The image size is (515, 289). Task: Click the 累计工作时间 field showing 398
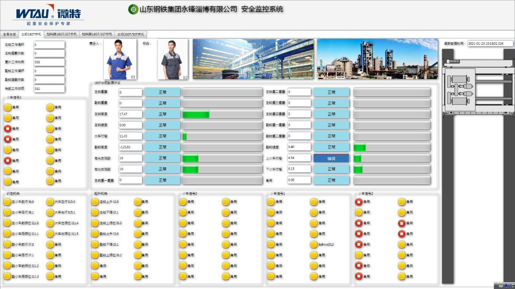[x=49, y=62]
